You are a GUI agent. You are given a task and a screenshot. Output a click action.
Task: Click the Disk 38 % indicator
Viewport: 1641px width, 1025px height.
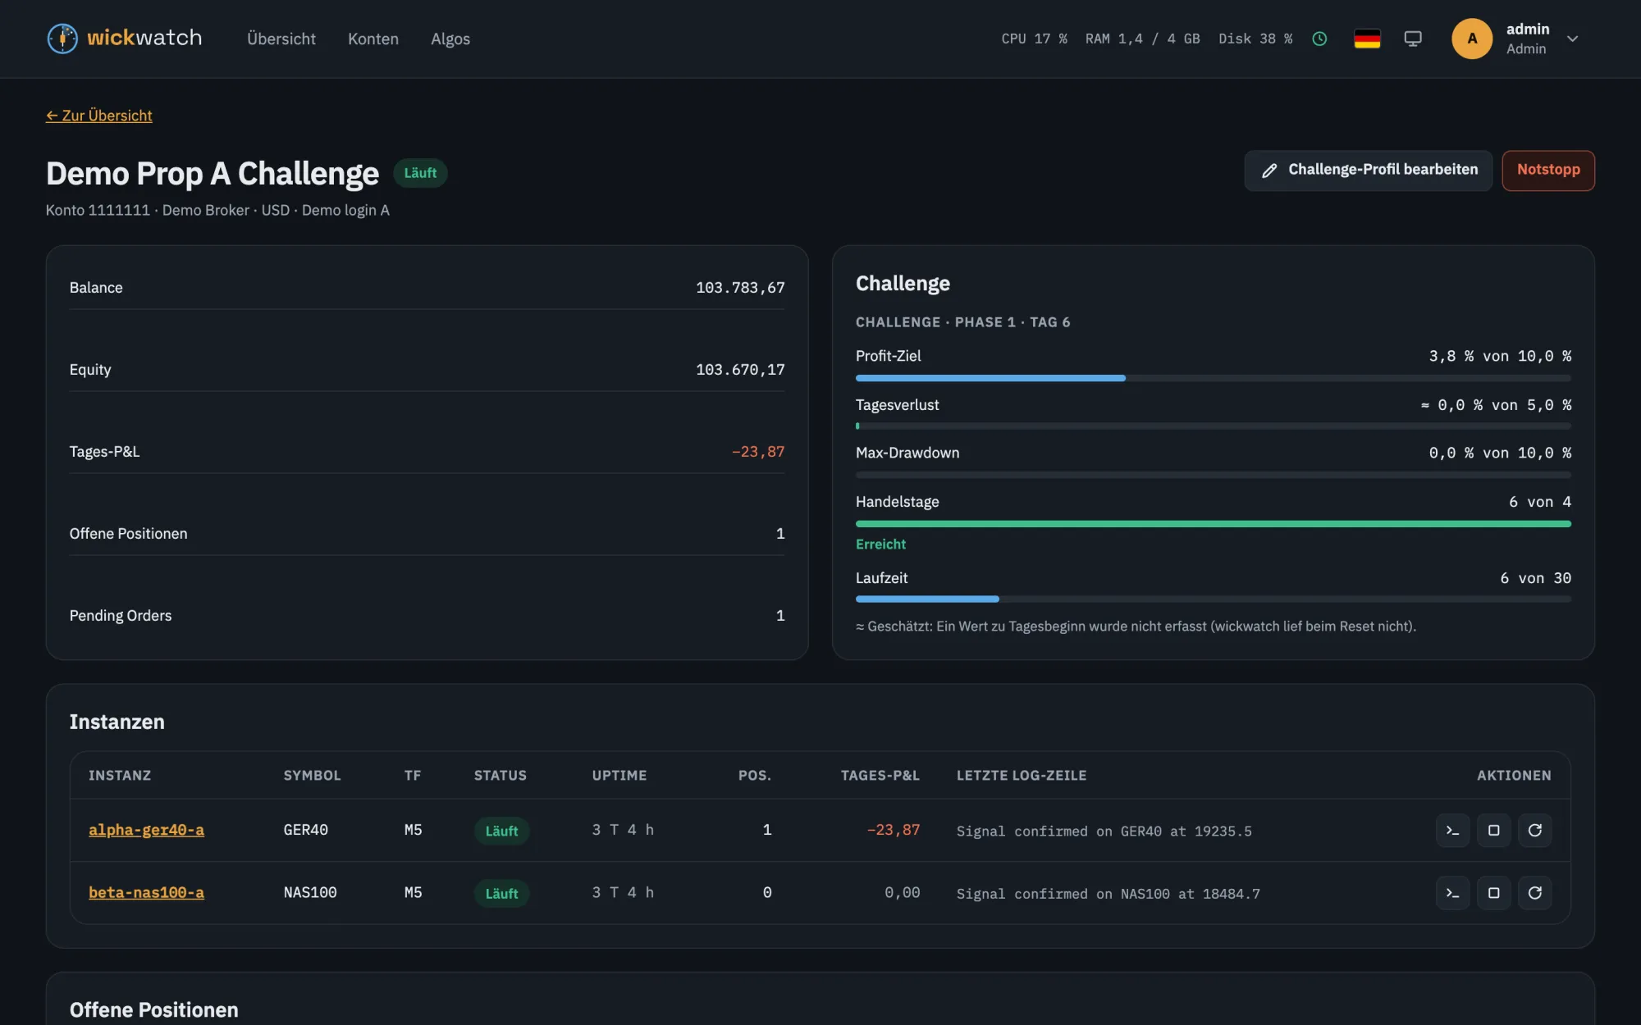(x=1255, y=39)
